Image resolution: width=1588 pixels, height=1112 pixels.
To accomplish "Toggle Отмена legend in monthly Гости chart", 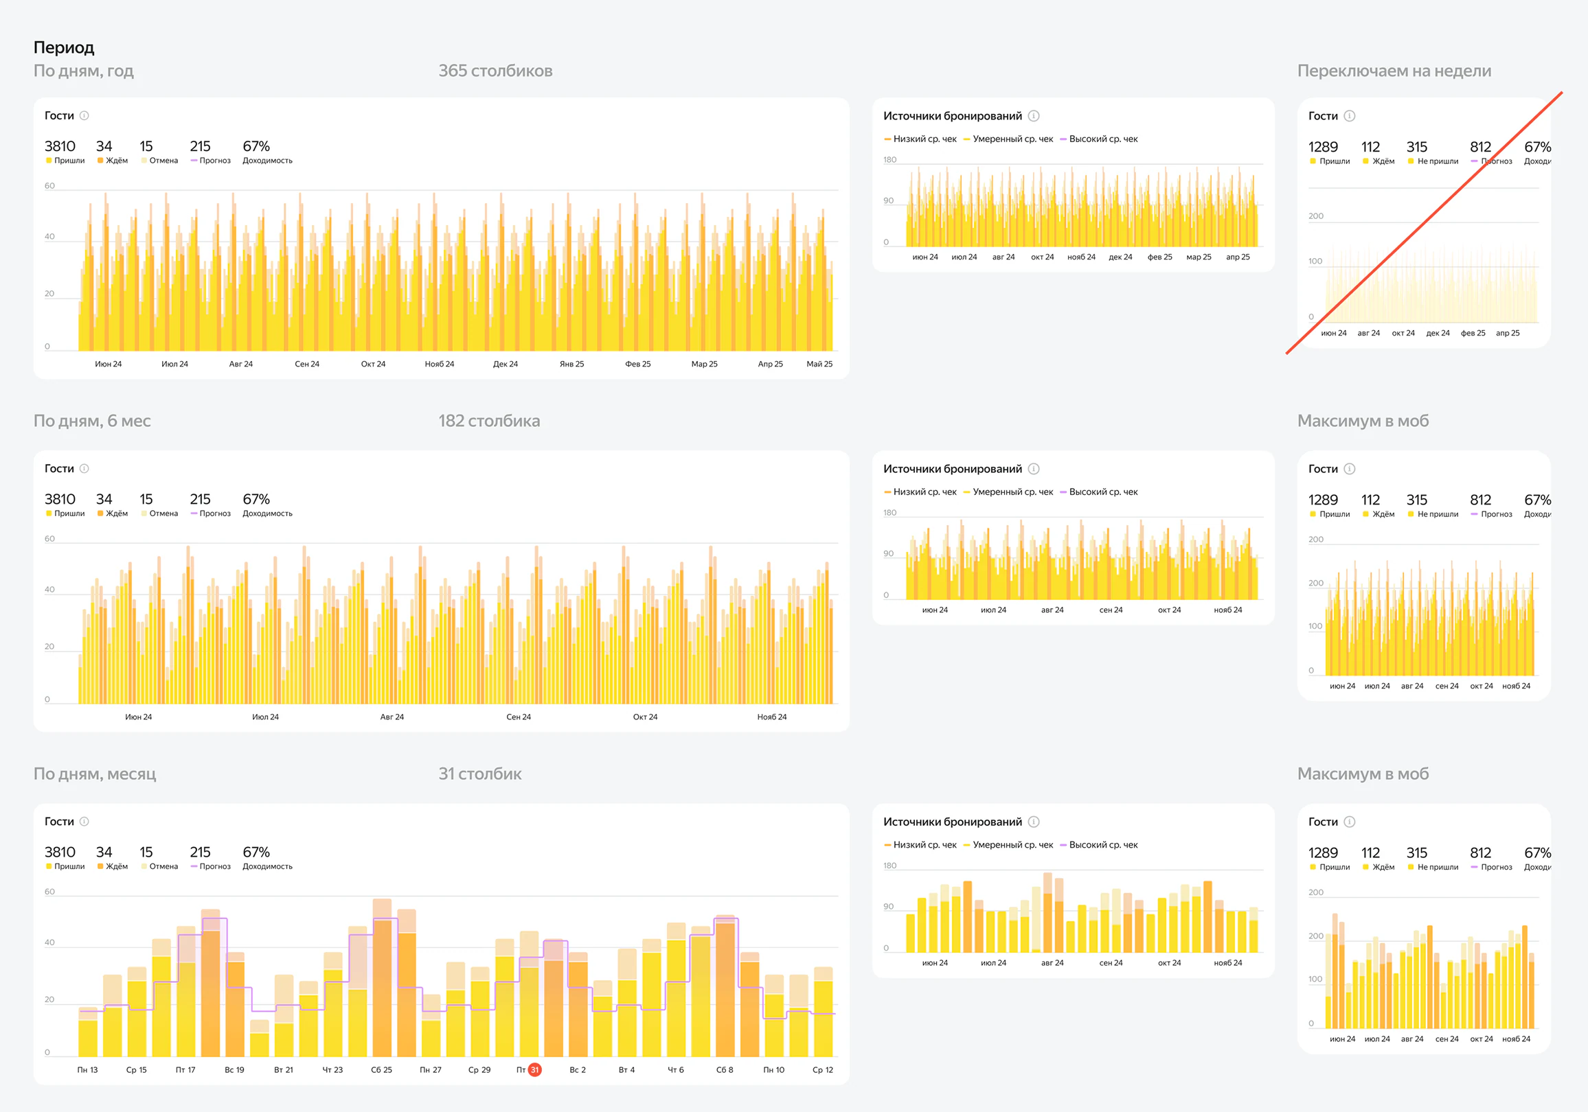I will [160, 867].
